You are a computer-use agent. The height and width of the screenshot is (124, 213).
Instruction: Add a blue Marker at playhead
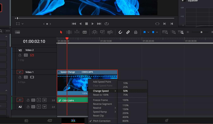153,32
